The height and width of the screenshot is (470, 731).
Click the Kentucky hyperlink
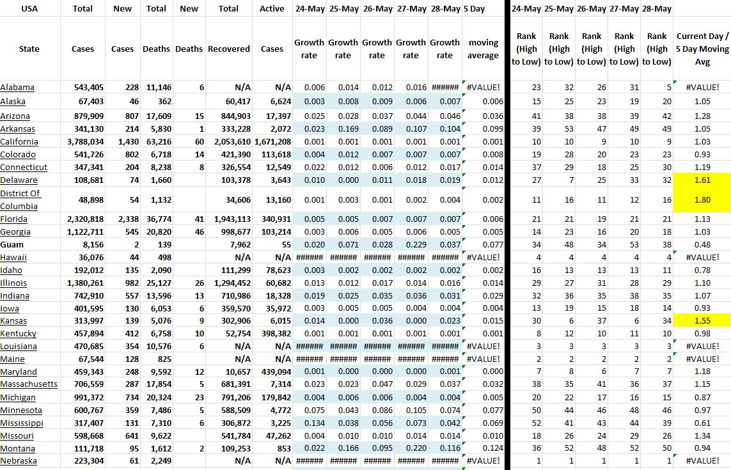[x=18, y=334]
